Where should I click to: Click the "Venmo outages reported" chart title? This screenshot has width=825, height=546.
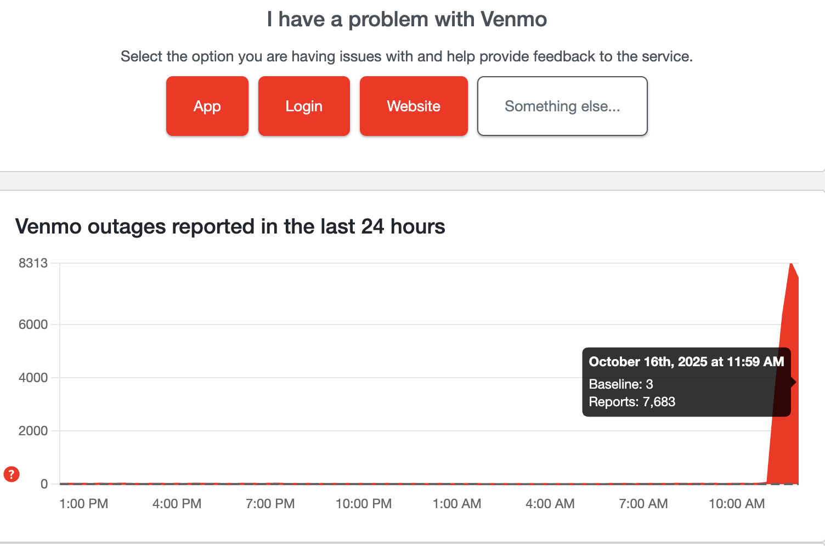[x=230, y=226]
